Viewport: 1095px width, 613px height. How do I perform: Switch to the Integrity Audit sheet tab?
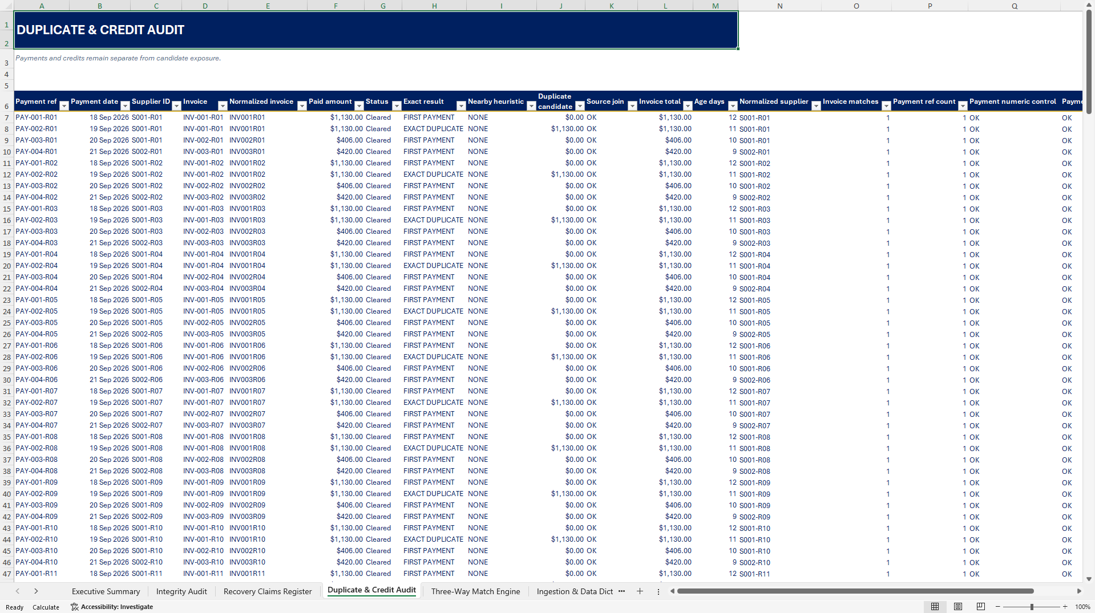[x=181, y=591]
